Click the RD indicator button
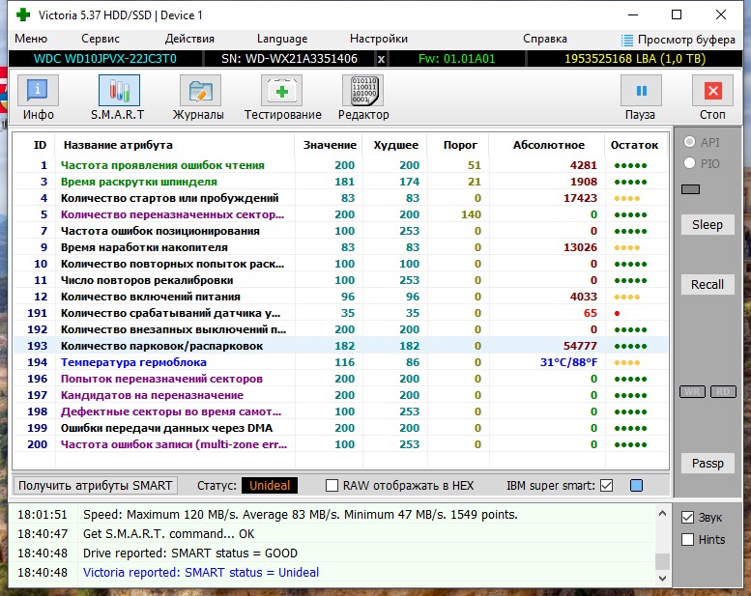Image resolution: width=751 pixels, height=596 pixels. 723,392
